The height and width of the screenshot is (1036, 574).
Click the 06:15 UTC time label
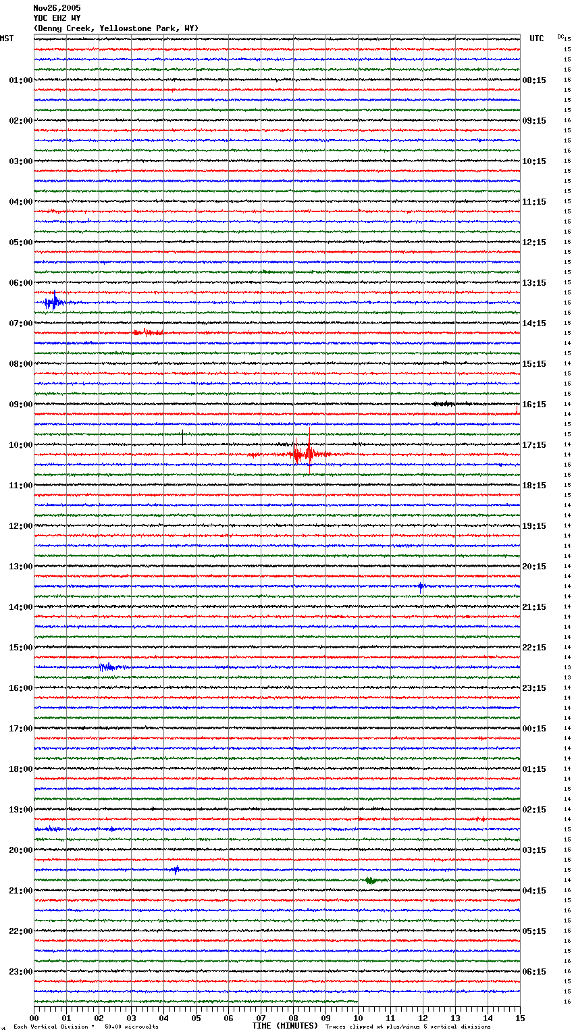(x=534, y=972)
